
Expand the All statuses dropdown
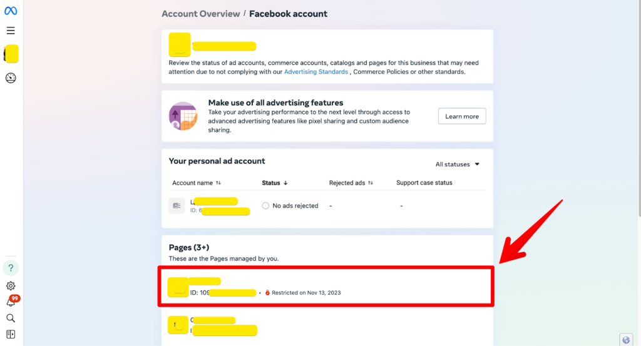[x=458, y=165]
